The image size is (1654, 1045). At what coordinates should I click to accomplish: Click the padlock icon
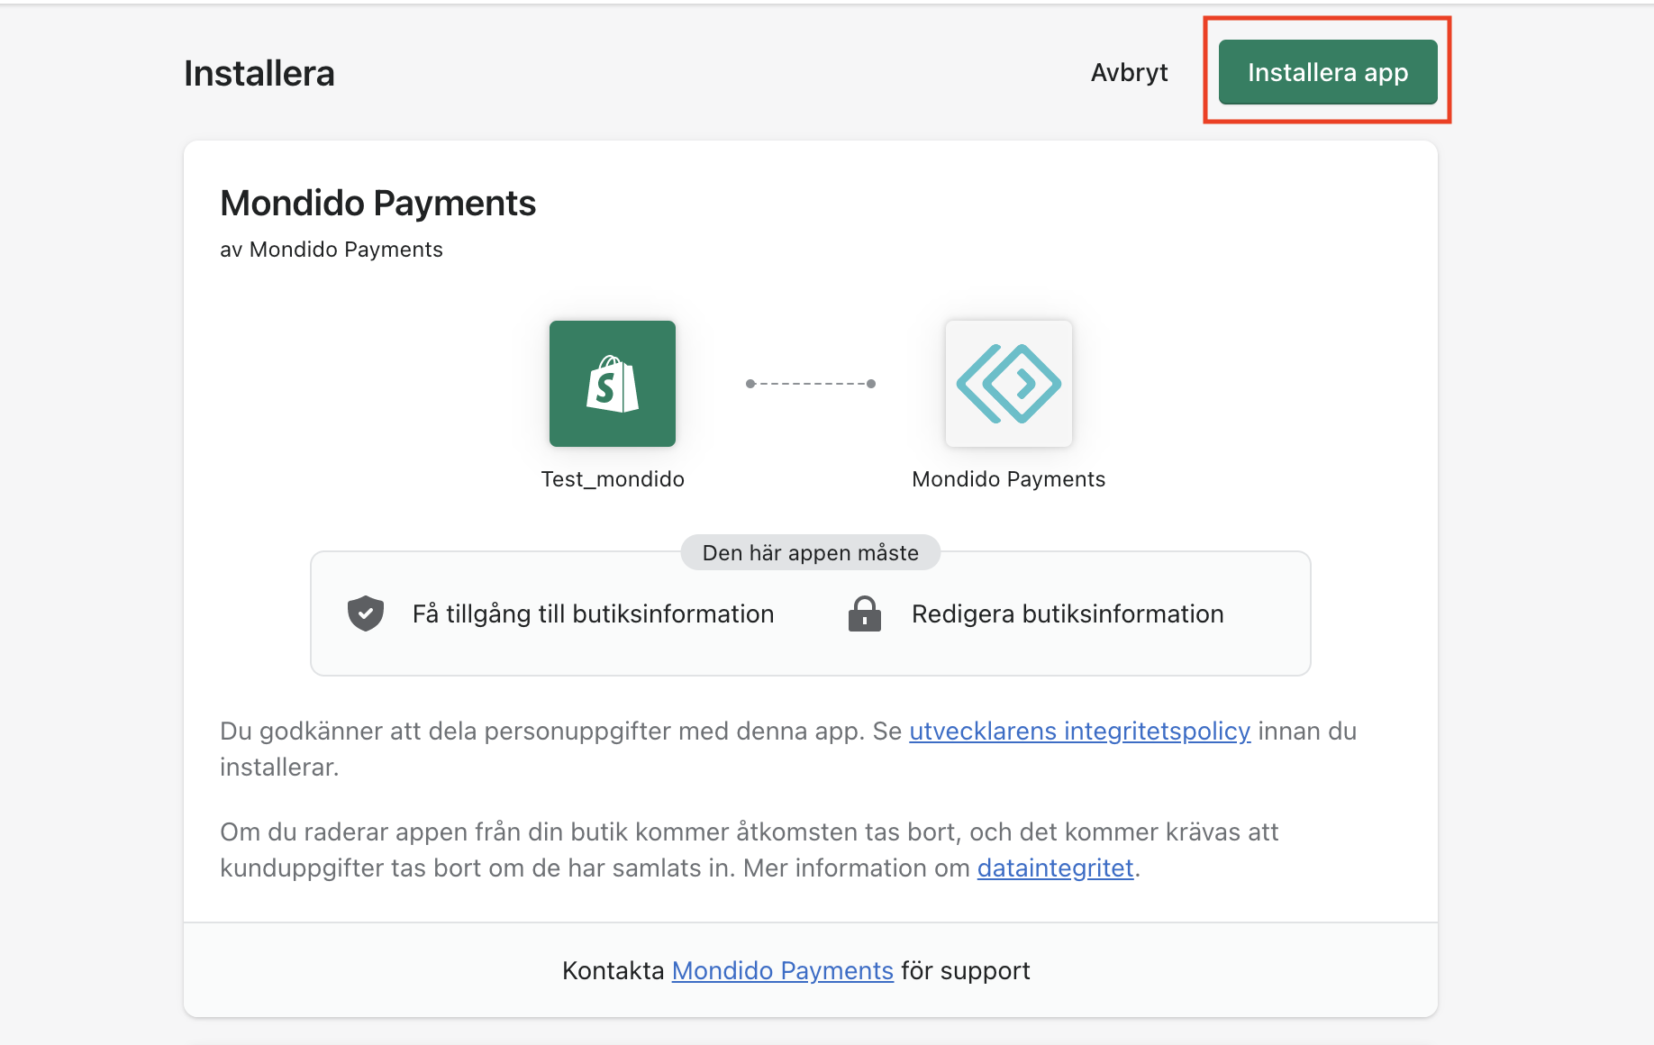click(865, 613)
